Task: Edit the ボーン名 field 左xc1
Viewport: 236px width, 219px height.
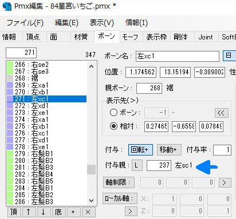Action: point(178,56)
